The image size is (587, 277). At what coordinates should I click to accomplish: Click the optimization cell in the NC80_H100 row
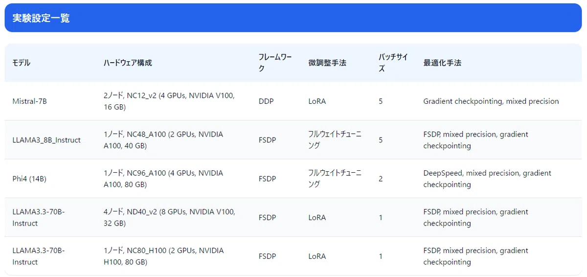475,256
